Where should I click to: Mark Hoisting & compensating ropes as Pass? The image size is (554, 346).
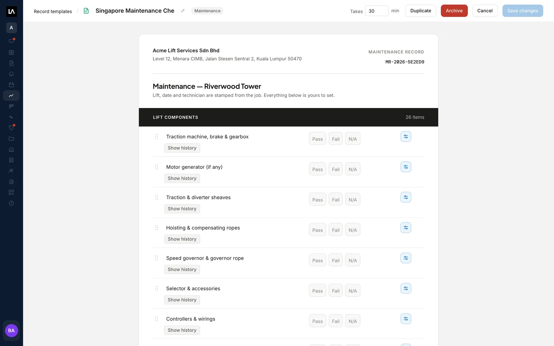(x=318, y=230)
